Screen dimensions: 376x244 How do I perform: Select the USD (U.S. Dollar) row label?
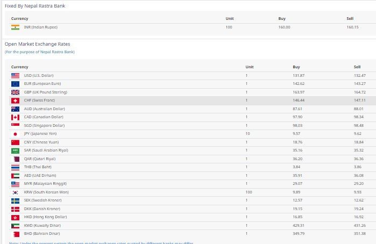coord(39,75)
